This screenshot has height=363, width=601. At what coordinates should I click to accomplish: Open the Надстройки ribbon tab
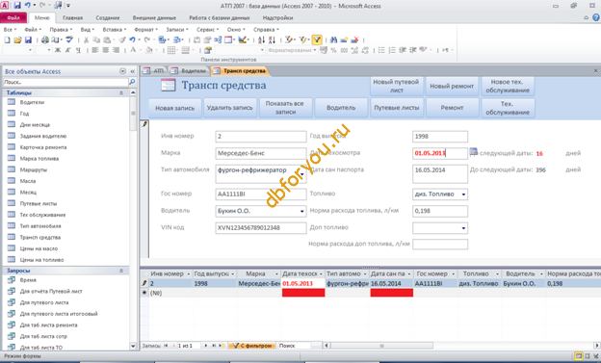[277, 17]
